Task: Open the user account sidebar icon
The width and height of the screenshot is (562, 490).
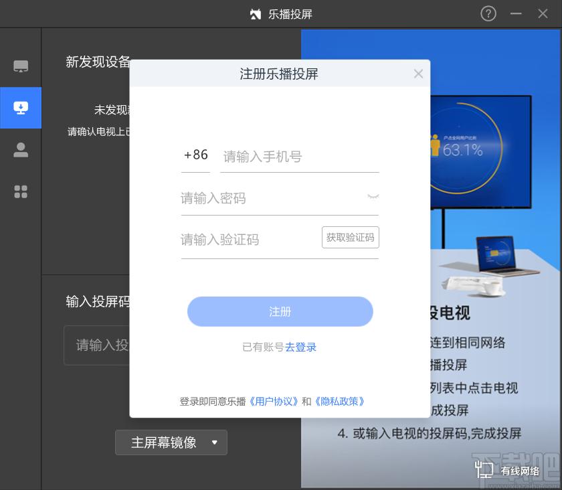Action: click(x=21, y=150)
